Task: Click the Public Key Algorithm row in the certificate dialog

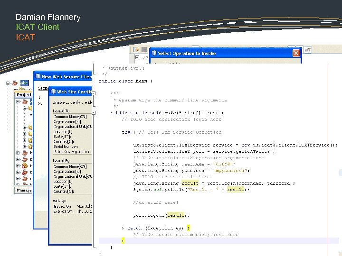Action: pos(71,152)
